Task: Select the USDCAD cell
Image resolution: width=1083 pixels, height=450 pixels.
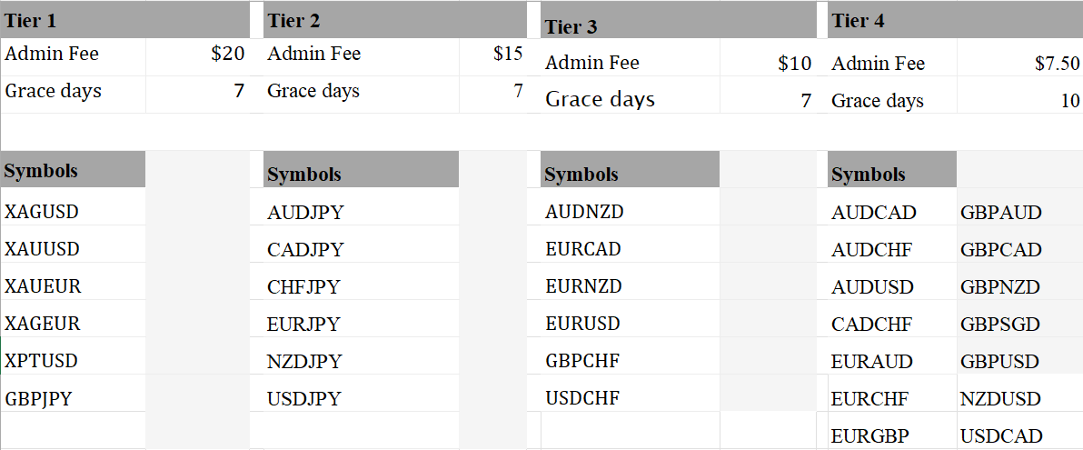Action: tap(1000, 436)
